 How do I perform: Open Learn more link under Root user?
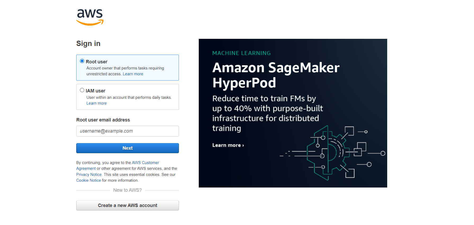click(133, 74)
